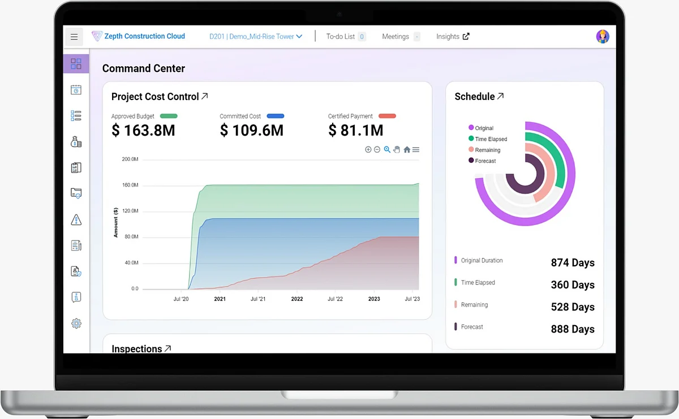Click the settings gear in sidebar
The width and height of the screenshot is (679, 419).
pos(76,323)
